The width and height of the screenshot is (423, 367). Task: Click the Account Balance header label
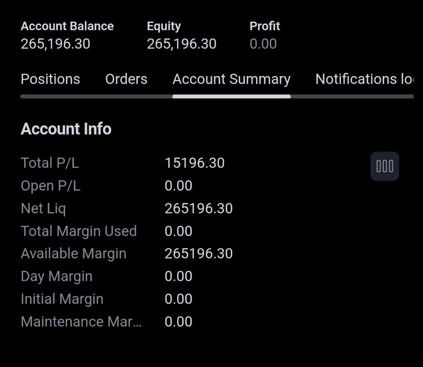[x=67, y=26]
